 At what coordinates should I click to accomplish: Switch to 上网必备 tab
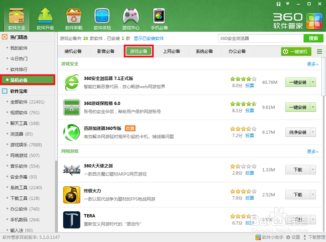[x=172, y=51]
